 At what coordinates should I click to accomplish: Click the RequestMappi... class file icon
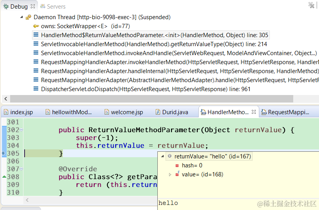pos(264,112)
